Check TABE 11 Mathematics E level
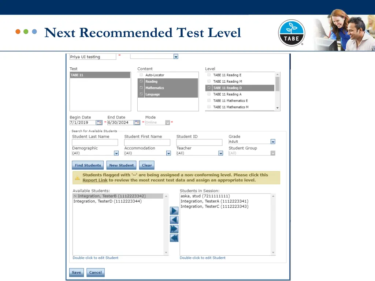The image size is (375, 281). coord(209,101)
